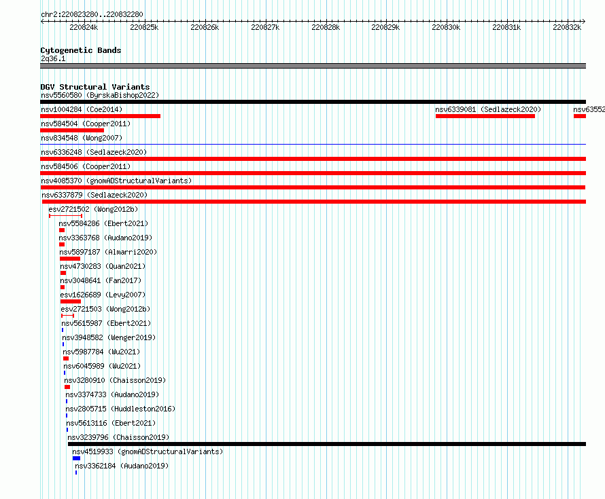Select the nsv1004284 (Coe2014) red bar
Viewport: 605px width, 499px height.
(101, 116)
